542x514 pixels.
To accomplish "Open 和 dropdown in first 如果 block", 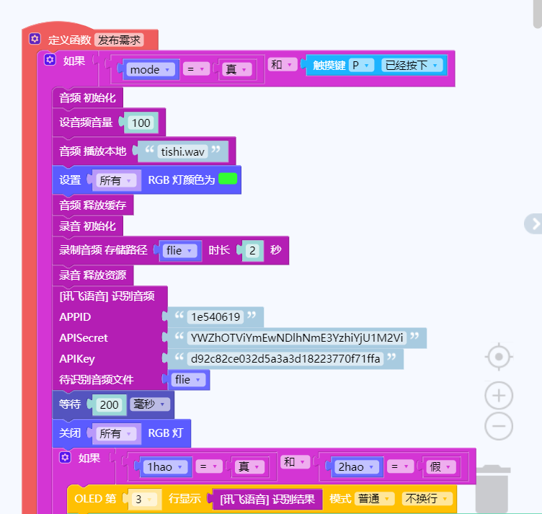I will (x=283, y=65).
